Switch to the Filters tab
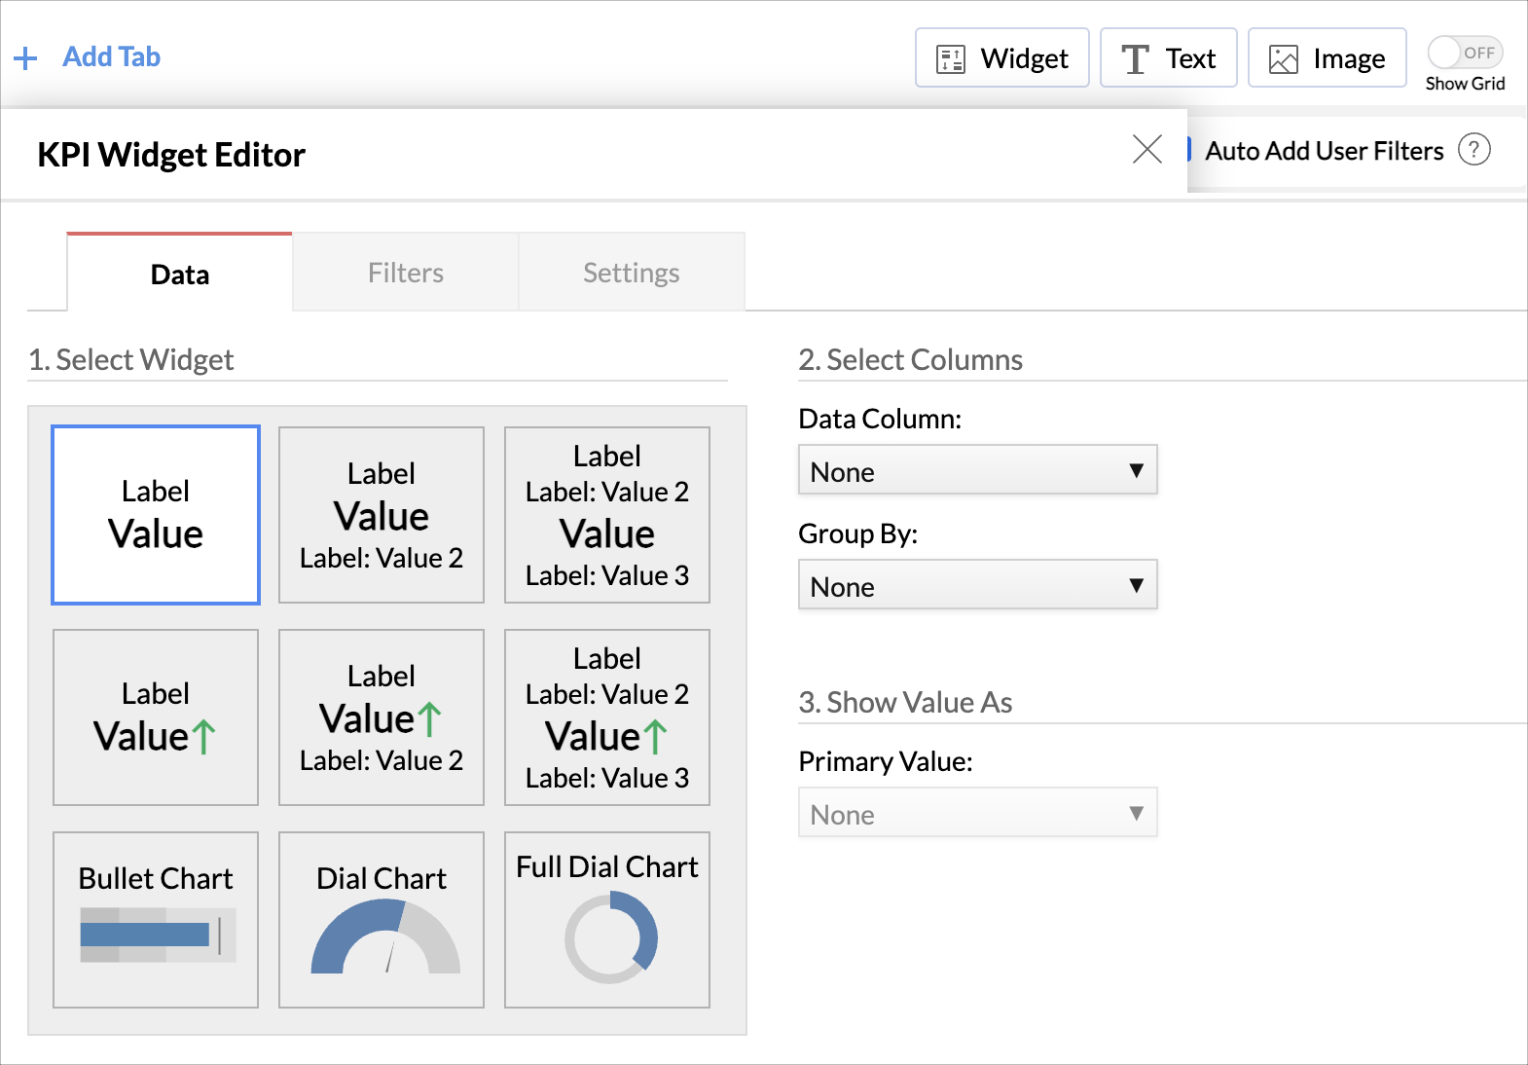The width and height of the screenshot is (1528, 1065). coord(406,273)
